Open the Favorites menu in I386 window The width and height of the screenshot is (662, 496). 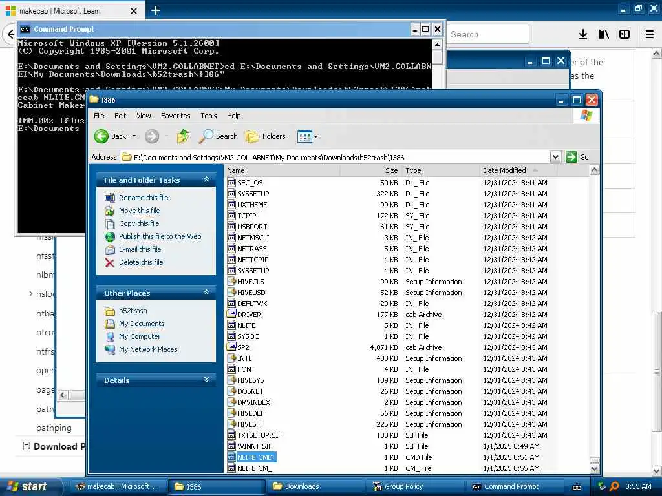(x=176, y=116)
